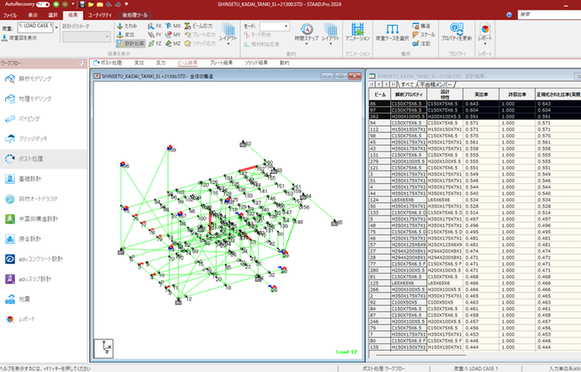Toggle the 設計比率 design ratio display
The image size is (581, 372).
[x=130, y=43]
